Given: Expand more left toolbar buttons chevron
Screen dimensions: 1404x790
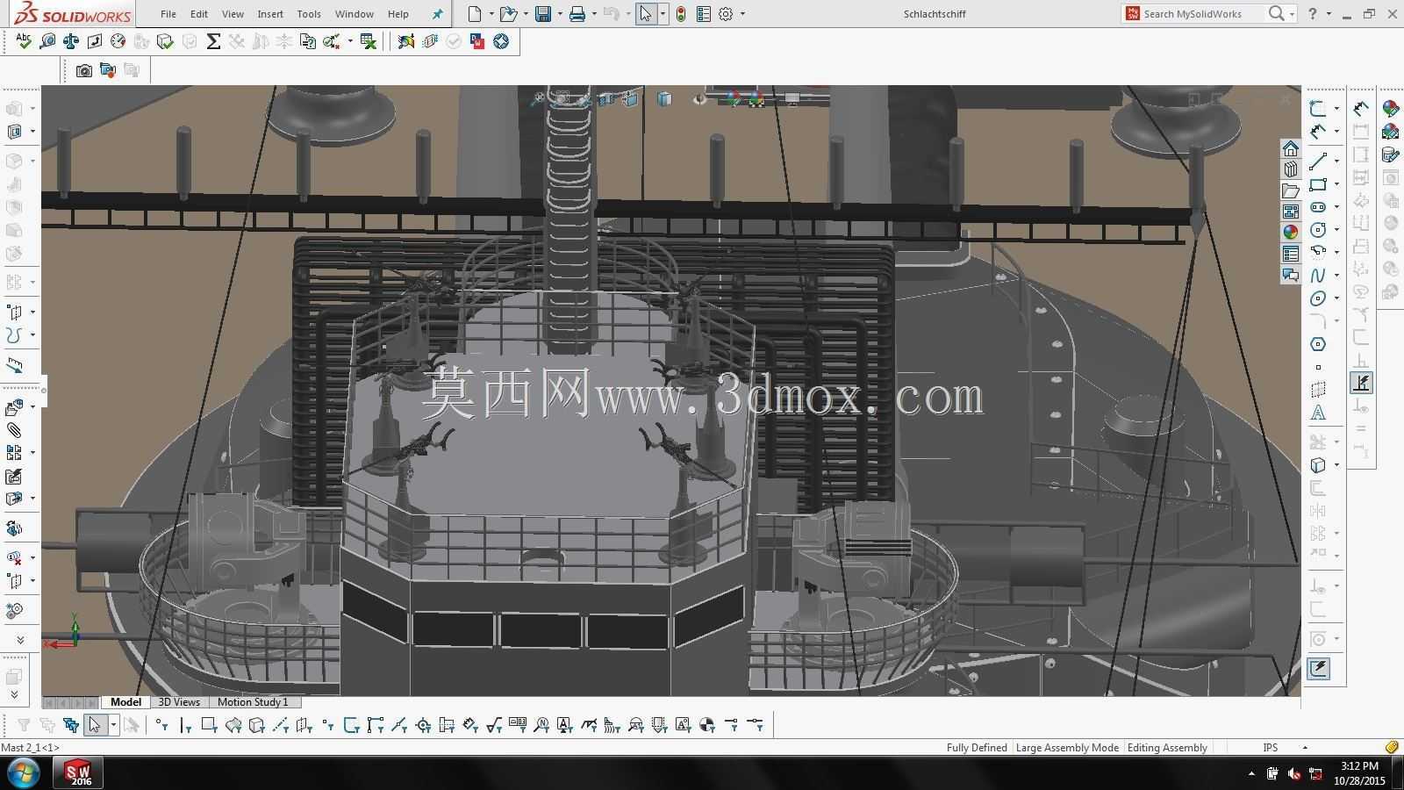Looking at the screenshot, I should (x=20, y=640).
